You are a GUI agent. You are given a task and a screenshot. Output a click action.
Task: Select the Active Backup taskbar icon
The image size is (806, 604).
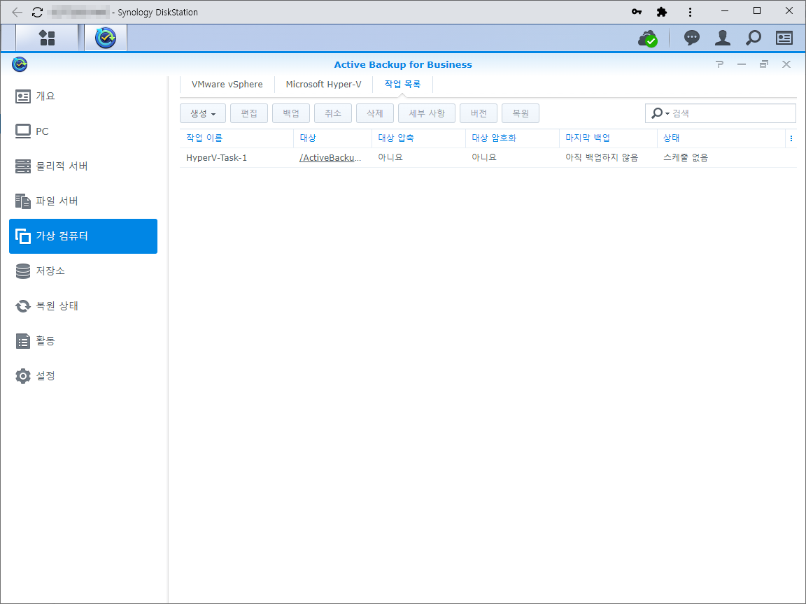click(106, 38)
